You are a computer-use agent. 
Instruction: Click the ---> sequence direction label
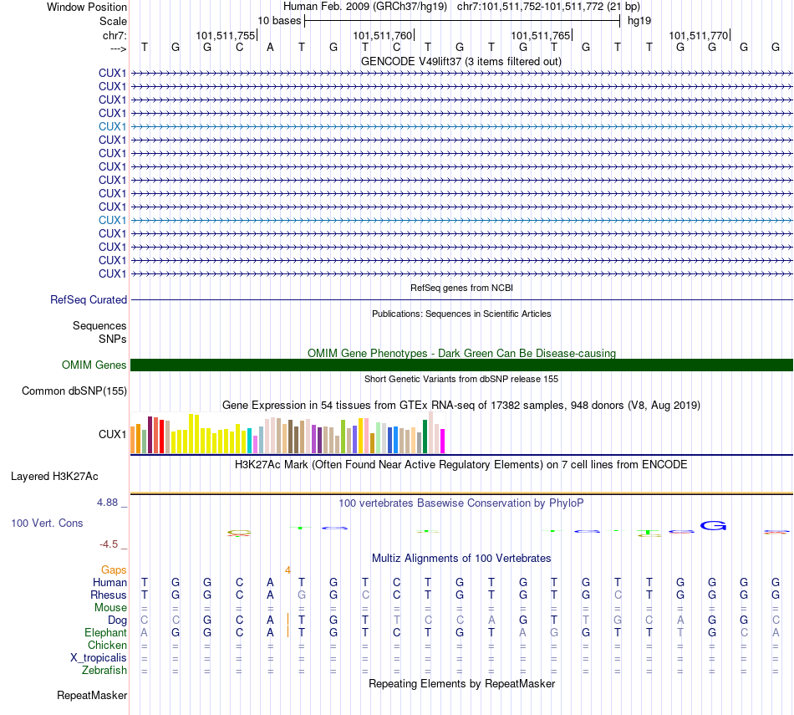coord(118,49)
